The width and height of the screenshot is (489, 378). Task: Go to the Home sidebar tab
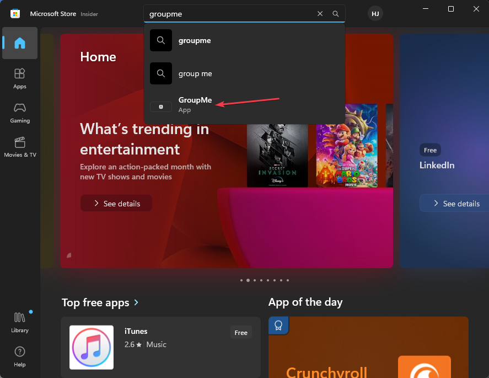pos(20,43)
